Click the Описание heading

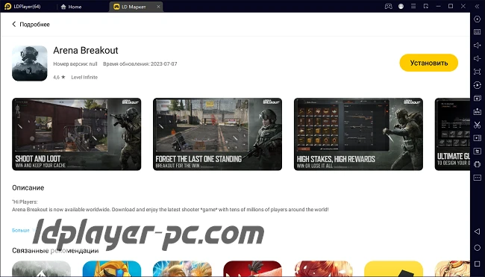pos(28,188)
